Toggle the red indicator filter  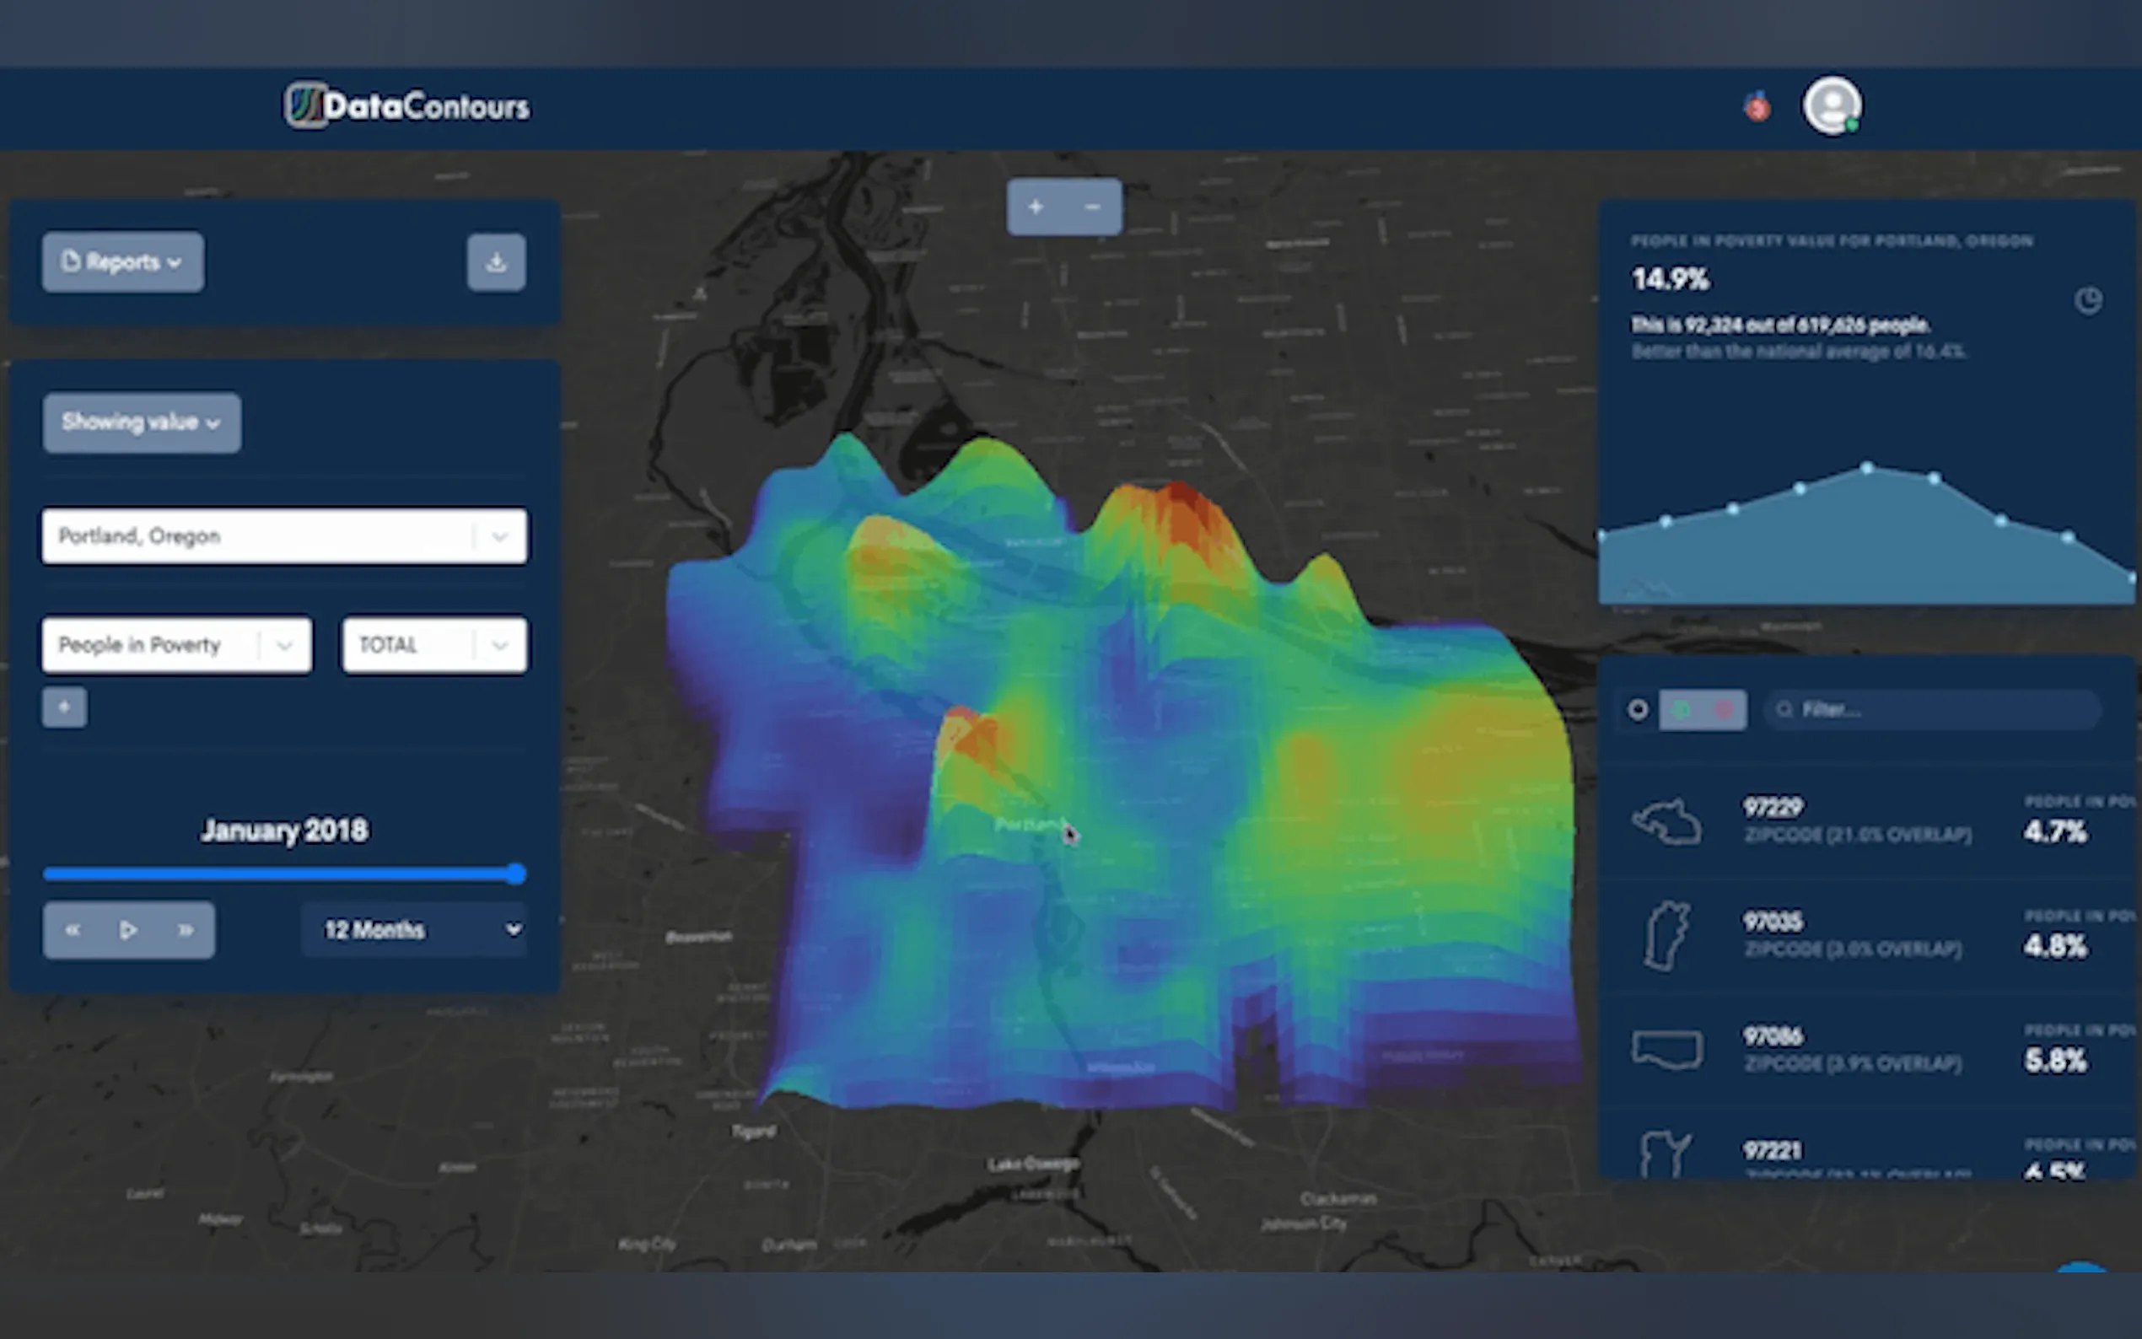click(x=1724, y=709)
